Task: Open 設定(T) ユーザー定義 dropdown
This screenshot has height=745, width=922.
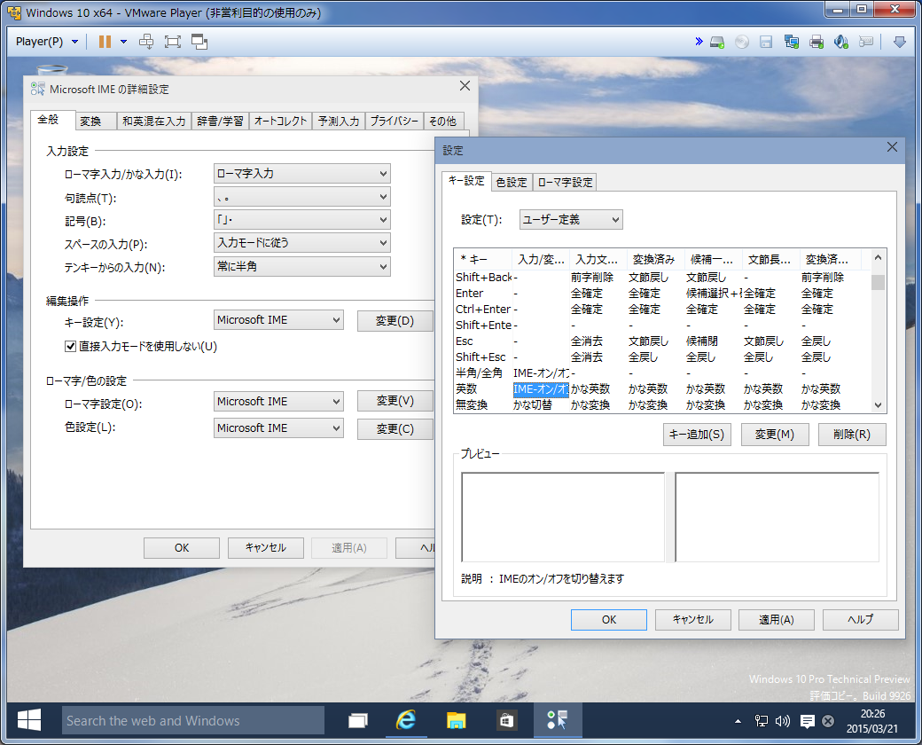Action: [570, 219]
